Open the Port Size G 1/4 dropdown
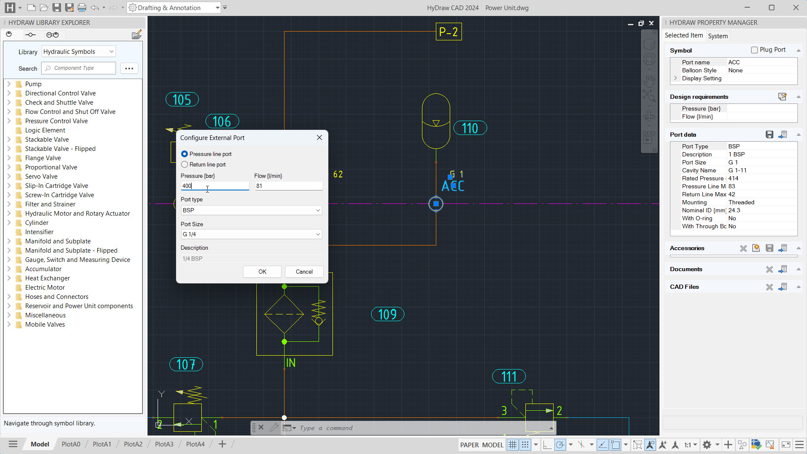Screen dimensions: 807x454 coord(251,234)
